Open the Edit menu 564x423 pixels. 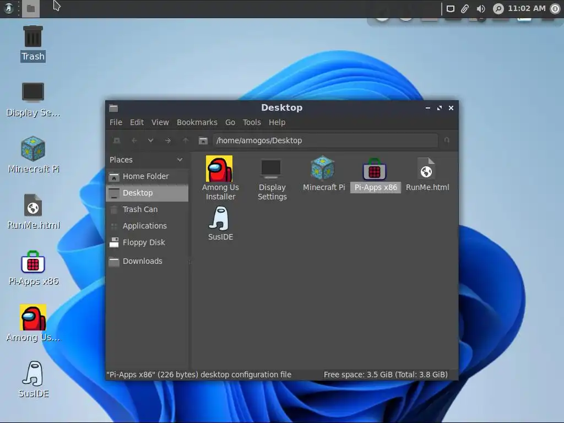coord(137,122)
